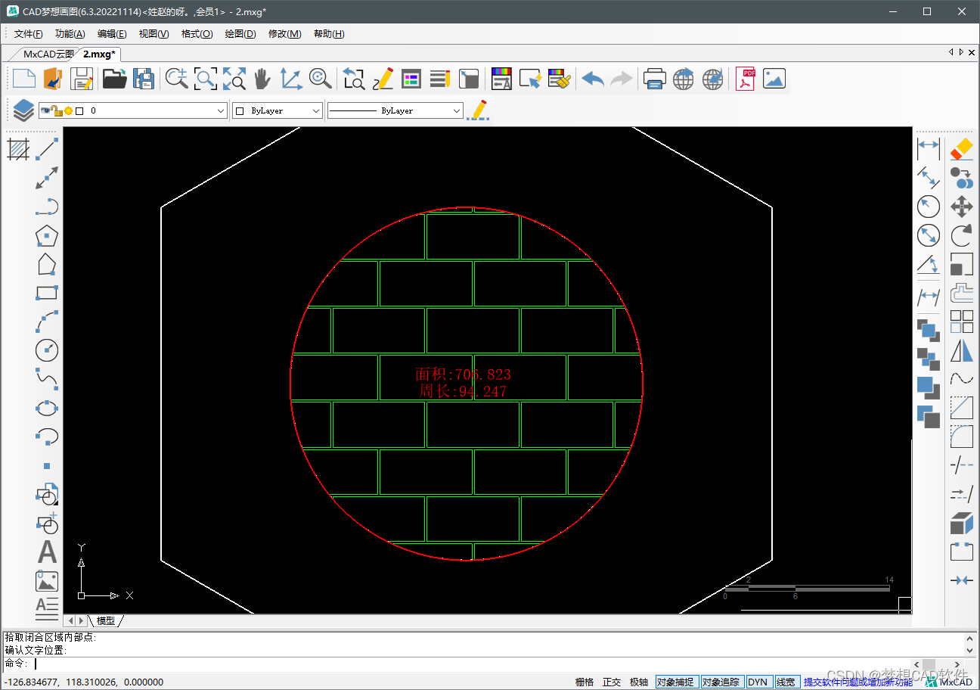Click the red 周长:94.247 text in the drawing
This screenshot has width=980, height=690.
coord(463,391)
